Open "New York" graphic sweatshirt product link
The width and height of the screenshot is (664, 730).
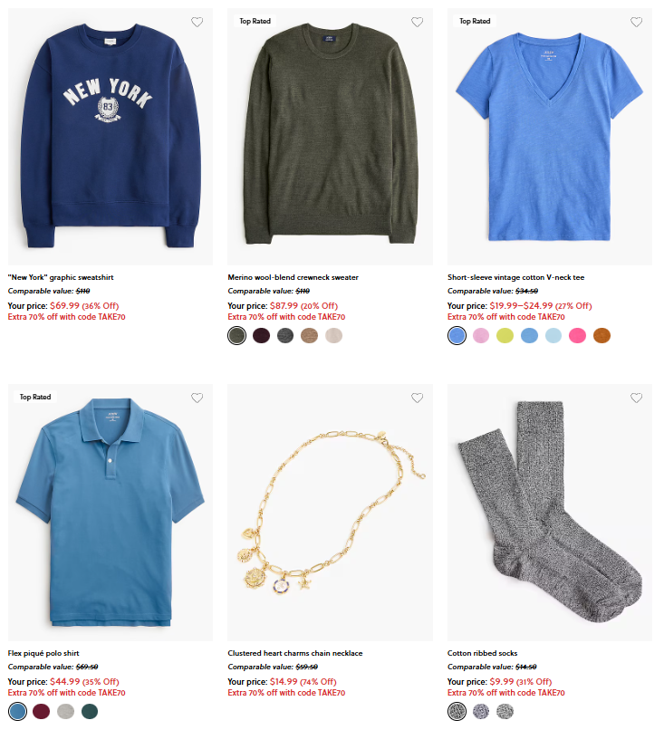tap(61, 277)
